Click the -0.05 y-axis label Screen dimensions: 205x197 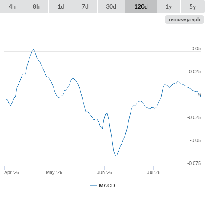pyautogui.click(x=195, y=140)
